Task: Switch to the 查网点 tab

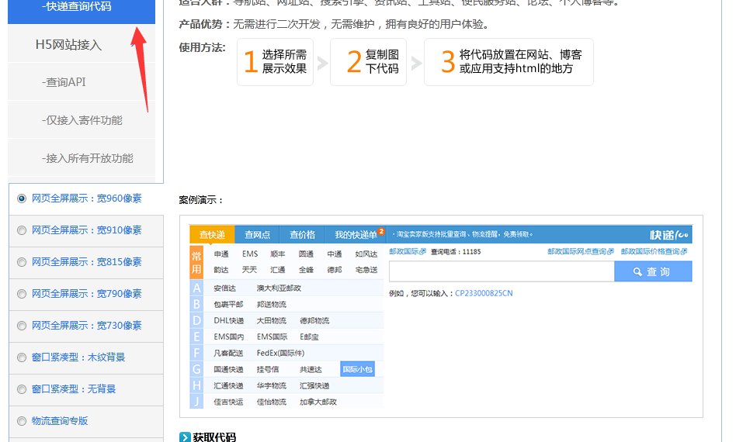Action: pos(257,235)
